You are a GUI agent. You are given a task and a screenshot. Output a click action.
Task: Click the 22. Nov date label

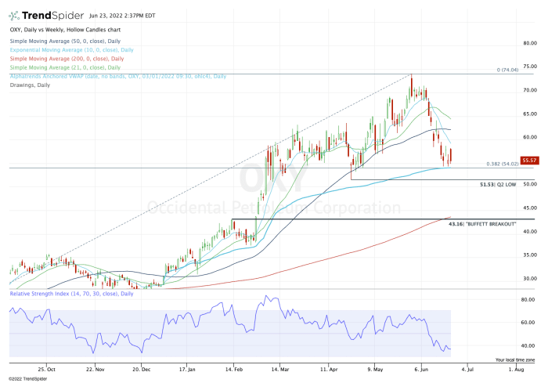tap(95, 370)
